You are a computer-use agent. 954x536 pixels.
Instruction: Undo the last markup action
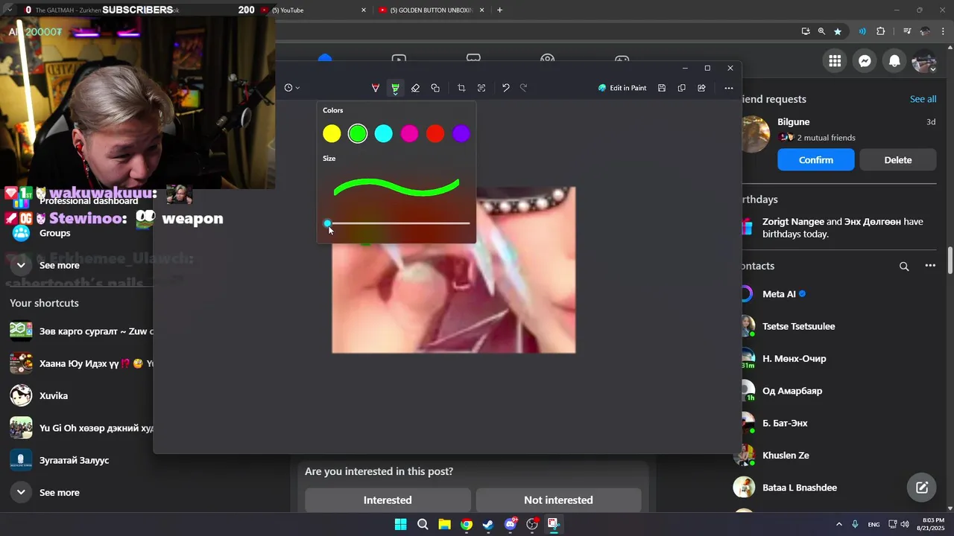click(505, 88)
